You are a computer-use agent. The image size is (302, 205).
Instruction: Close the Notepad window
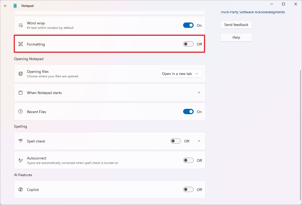click(296, 4)
